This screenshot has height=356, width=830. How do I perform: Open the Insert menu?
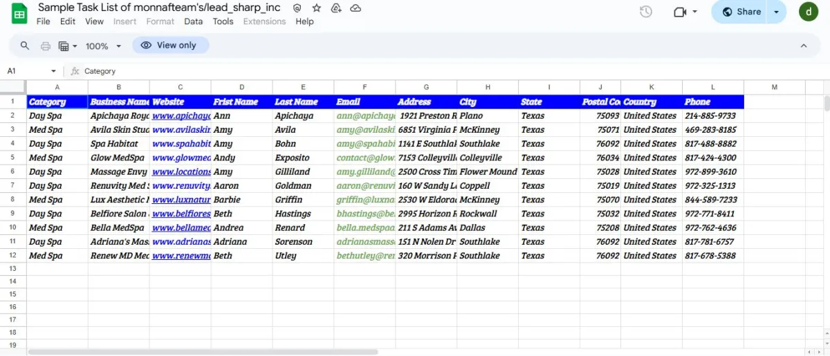124,21
